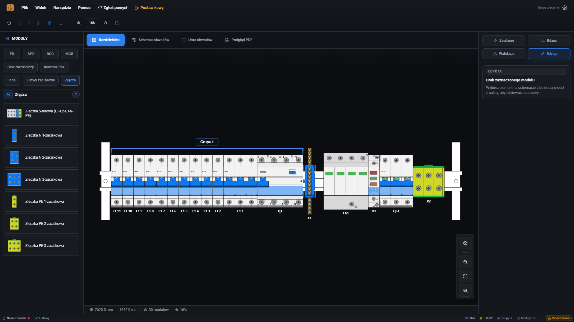Select the X1 terminal strip

(309, 181)
